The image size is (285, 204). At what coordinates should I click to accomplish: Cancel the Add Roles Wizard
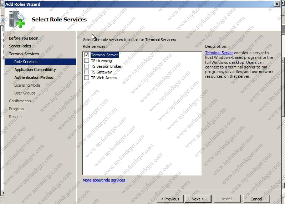tap(256, 199)
